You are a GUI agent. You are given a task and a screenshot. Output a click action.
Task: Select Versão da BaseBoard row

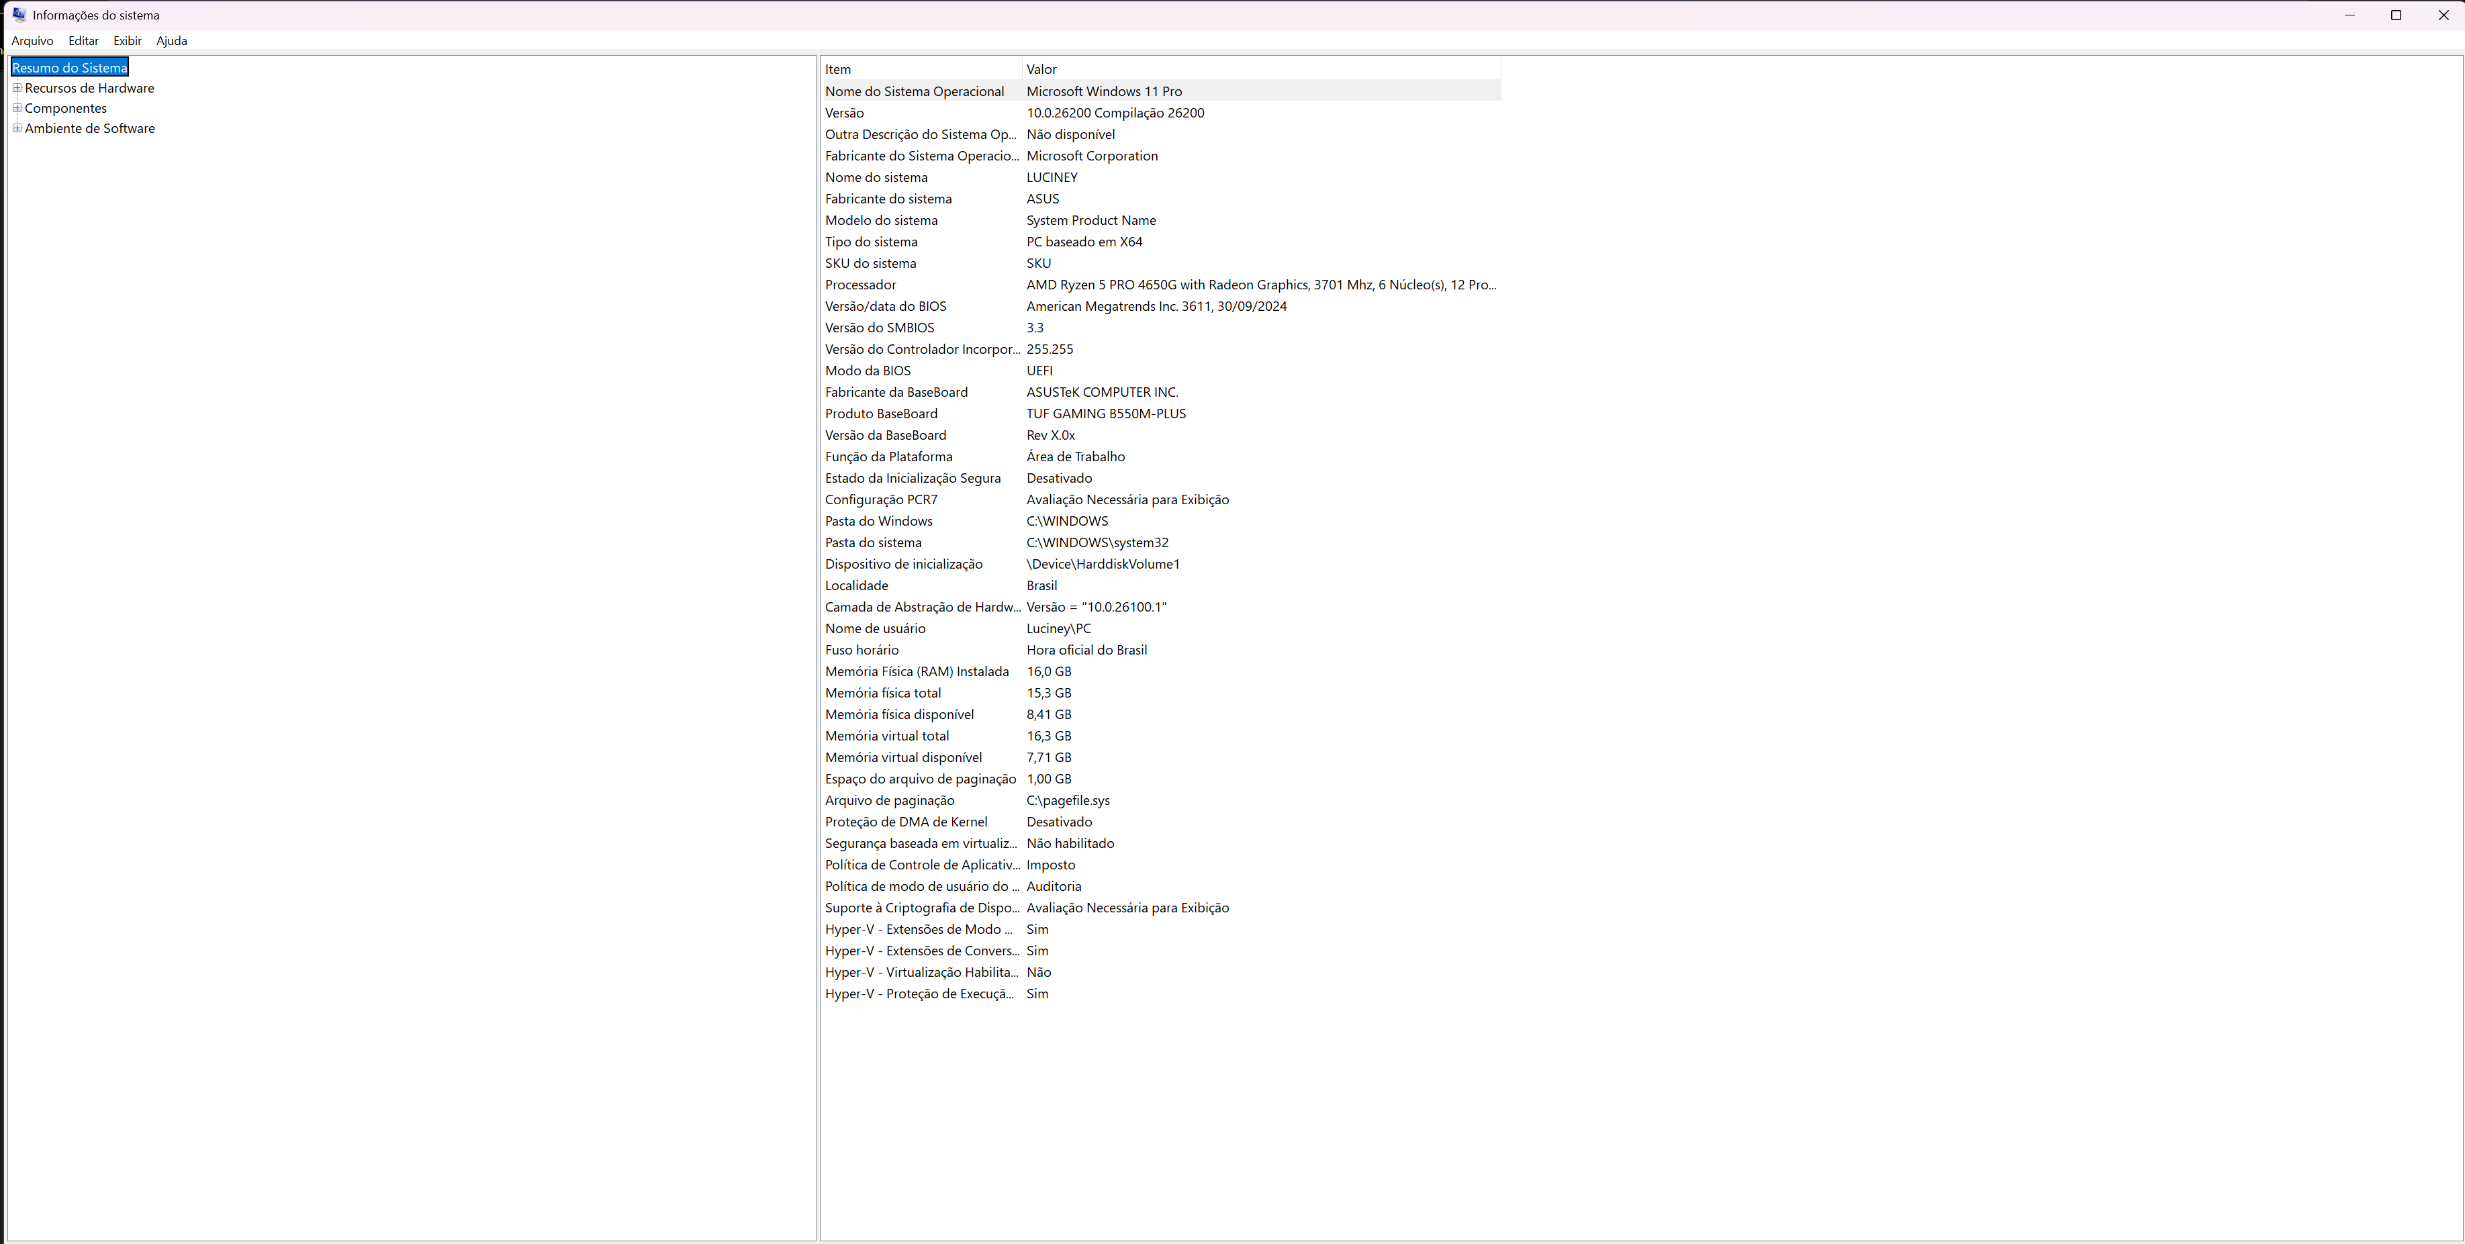pos(1162,436)
